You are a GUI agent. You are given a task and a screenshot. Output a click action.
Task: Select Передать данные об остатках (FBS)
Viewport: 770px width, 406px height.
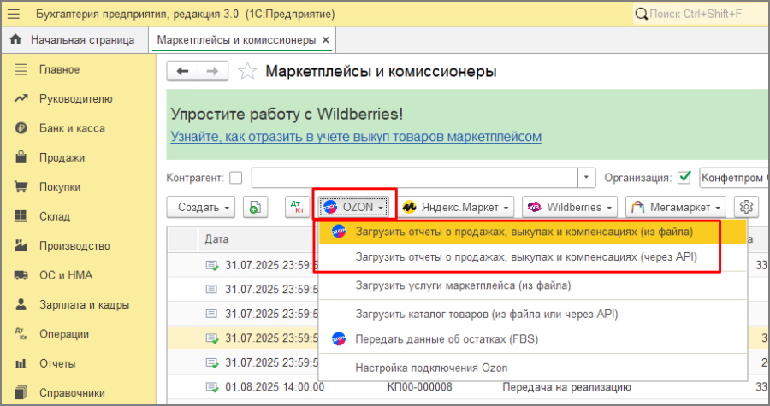pos(533,338)
